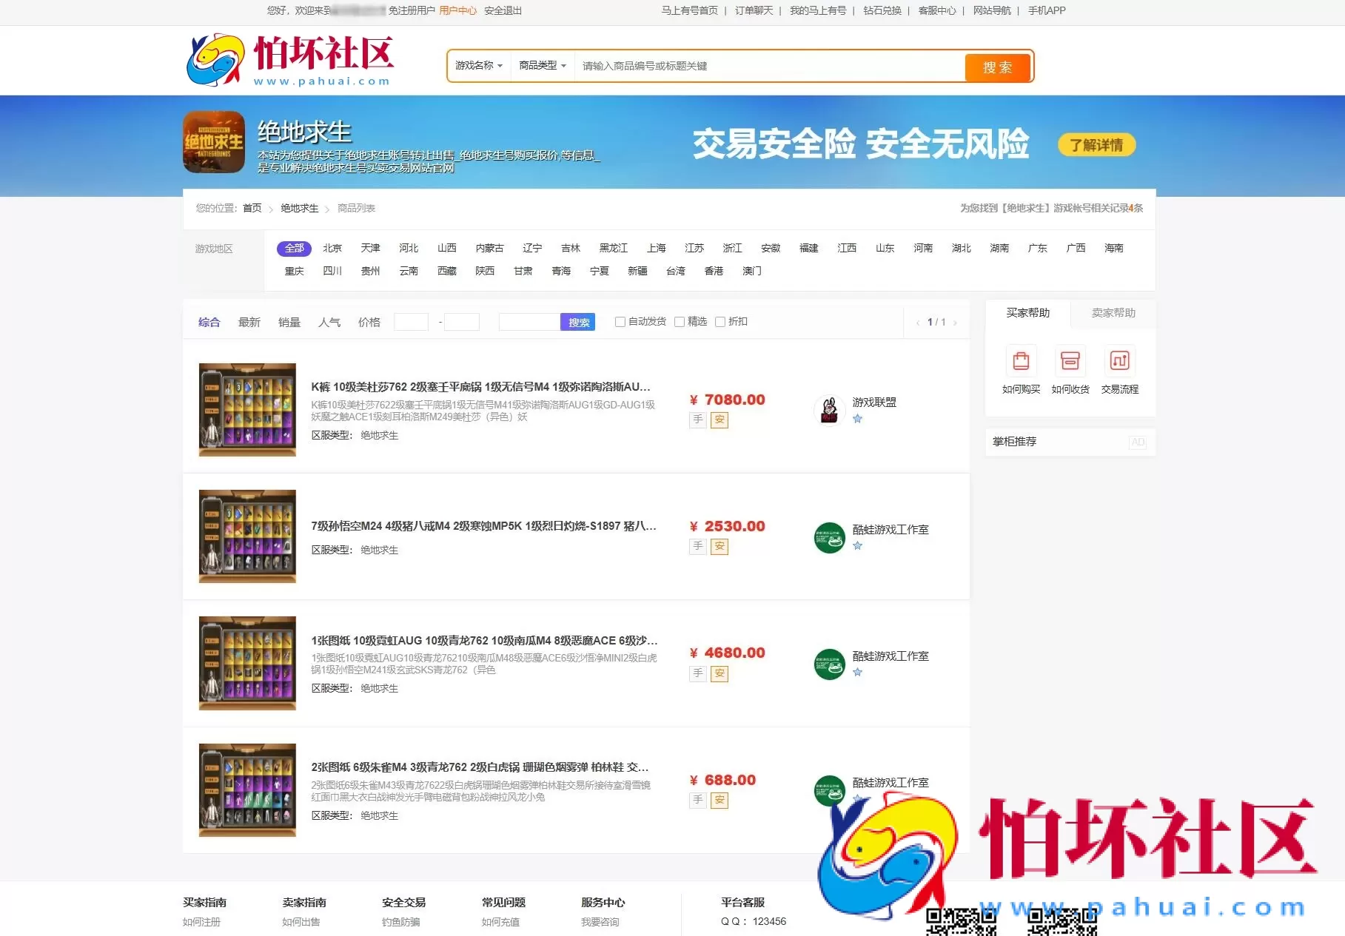Switch to the 卖家帮助 tab

[1114, 313]
